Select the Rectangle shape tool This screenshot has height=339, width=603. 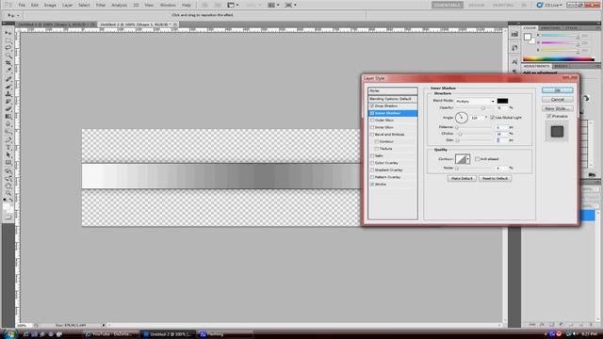[8, 163]
